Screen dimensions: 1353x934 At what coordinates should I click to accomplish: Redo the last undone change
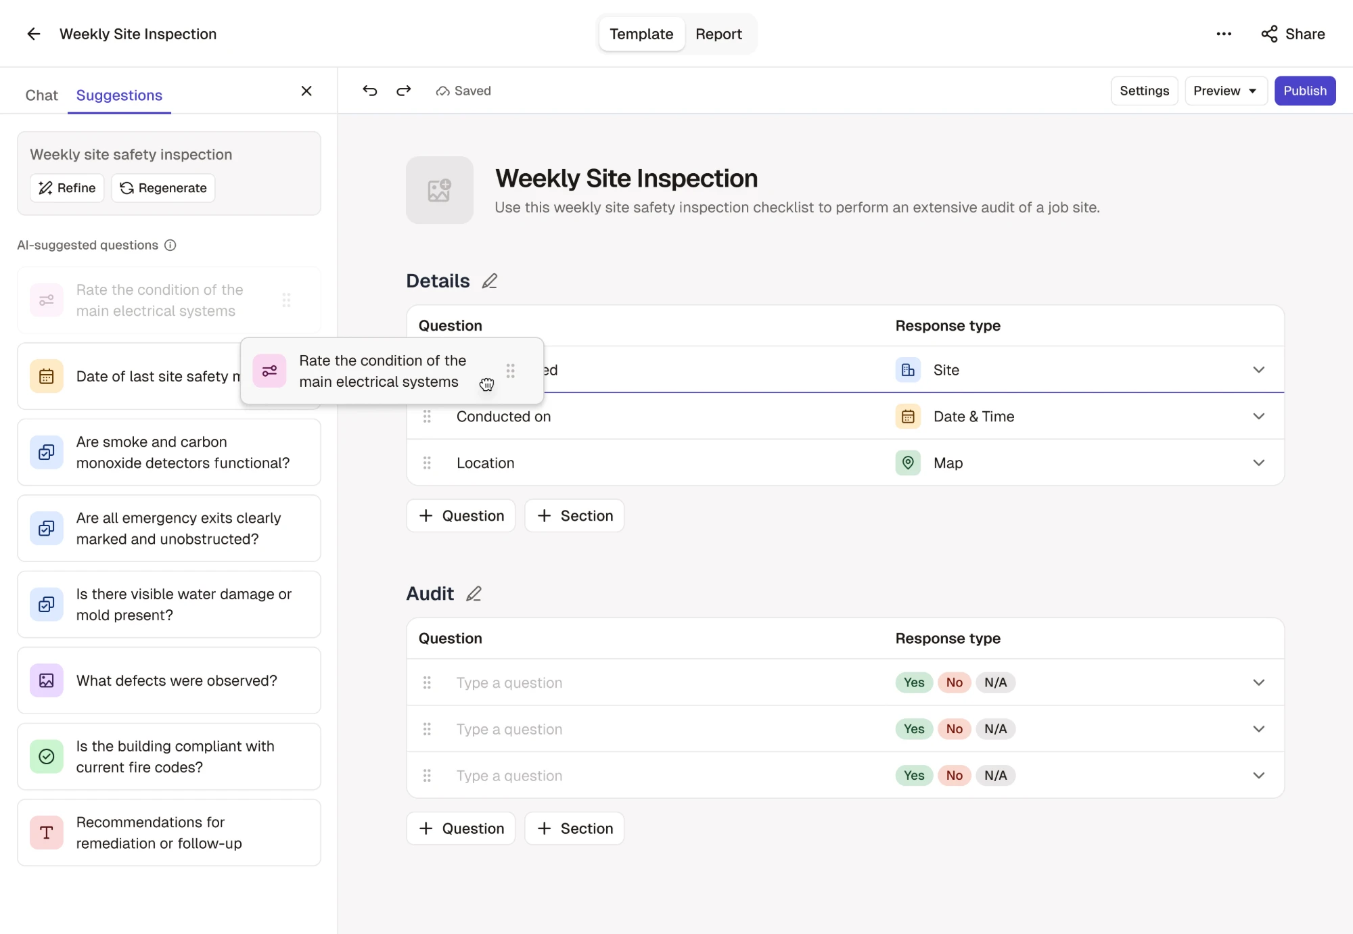[404, 91]
